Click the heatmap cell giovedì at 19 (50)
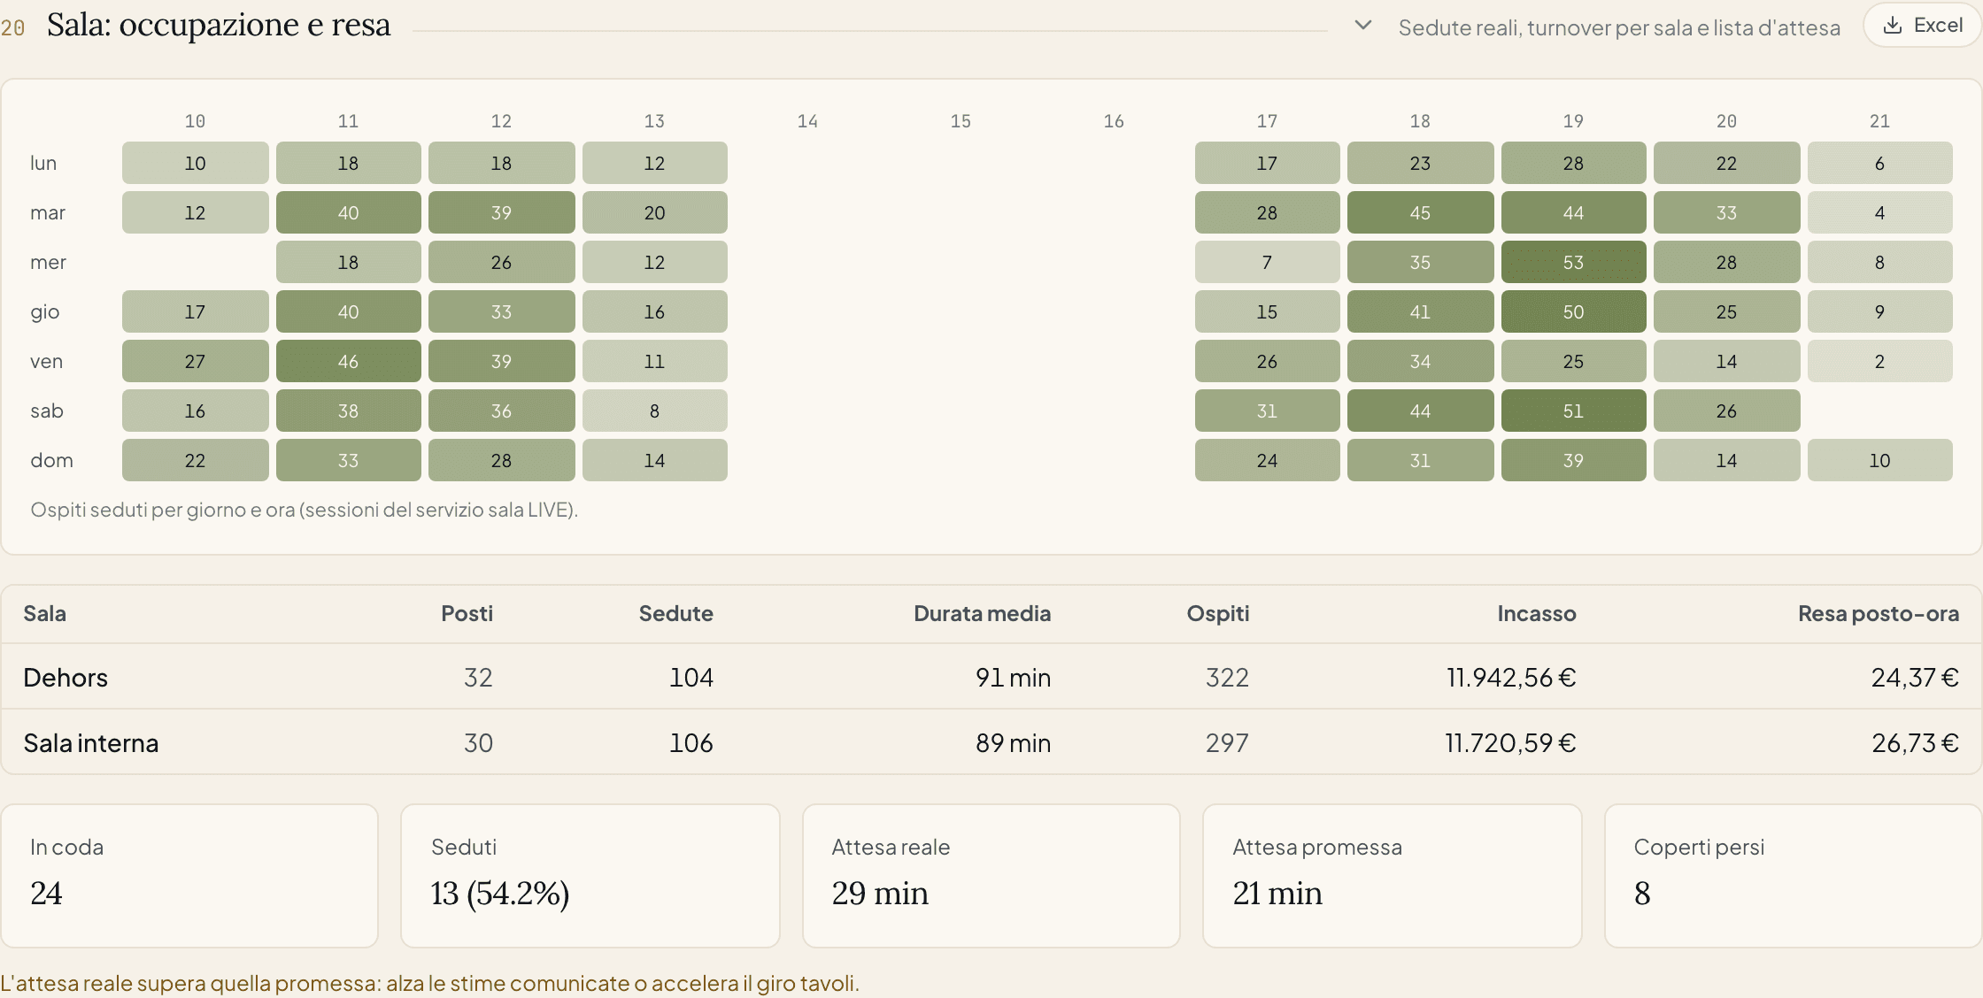The width and height of the screenshot is (1983, 998). click(1573, 311)
